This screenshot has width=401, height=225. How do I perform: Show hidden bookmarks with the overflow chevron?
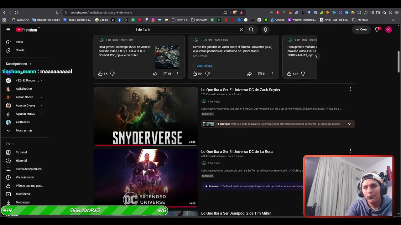pyautogui.click(x=393, y=20)
